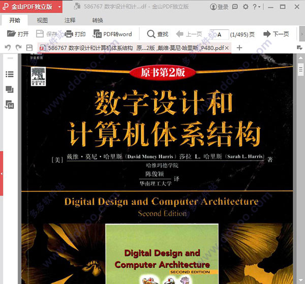
Task: Switch to the 开始 tab
Action: tap(15, 20)
